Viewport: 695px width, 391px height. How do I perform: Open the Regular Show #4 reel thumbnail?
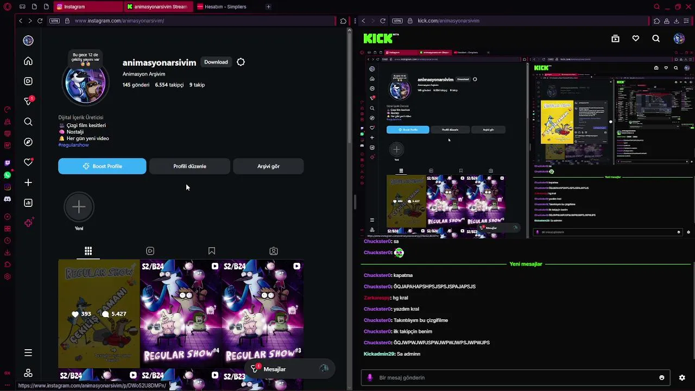point(180,313)
